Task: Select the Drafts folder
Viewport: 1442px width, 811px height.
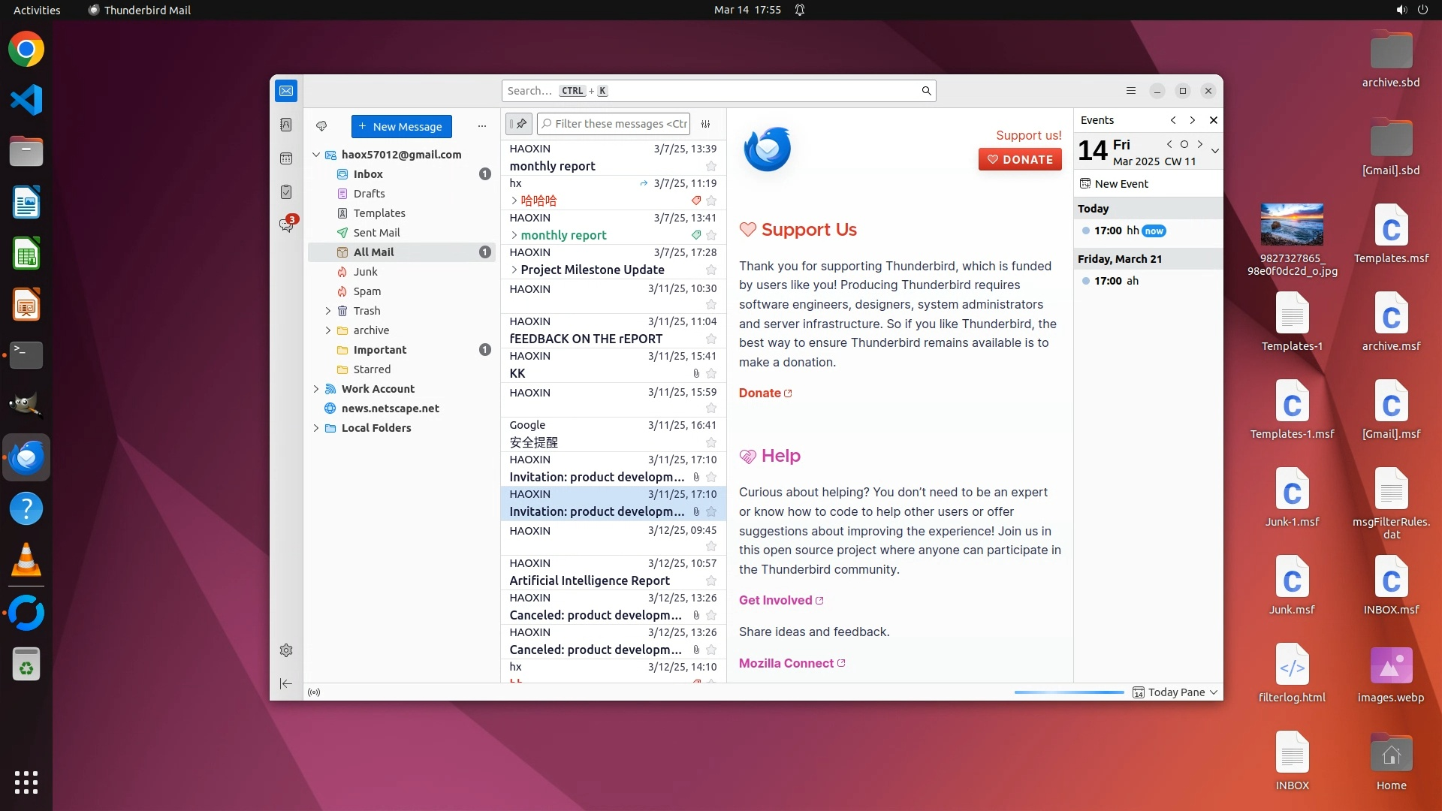Action: click(369, 194)
